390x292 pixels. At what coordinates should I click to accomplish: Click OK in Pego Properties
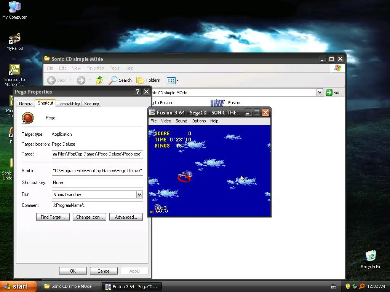click(73, 271)
